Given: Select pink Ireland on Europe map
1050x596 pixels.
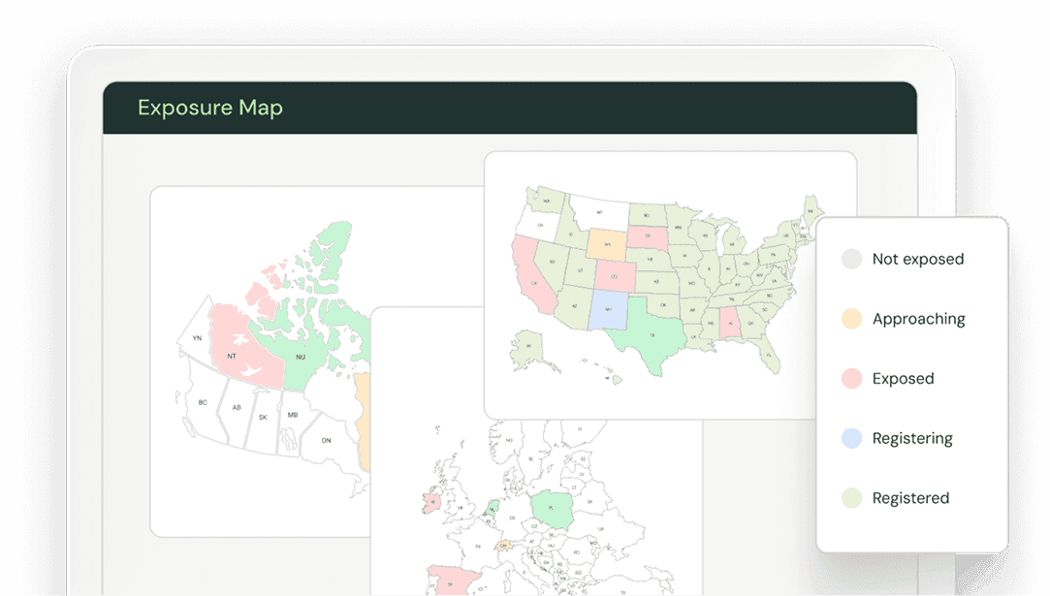Looking at the screenshot, I should click(431, 502).
